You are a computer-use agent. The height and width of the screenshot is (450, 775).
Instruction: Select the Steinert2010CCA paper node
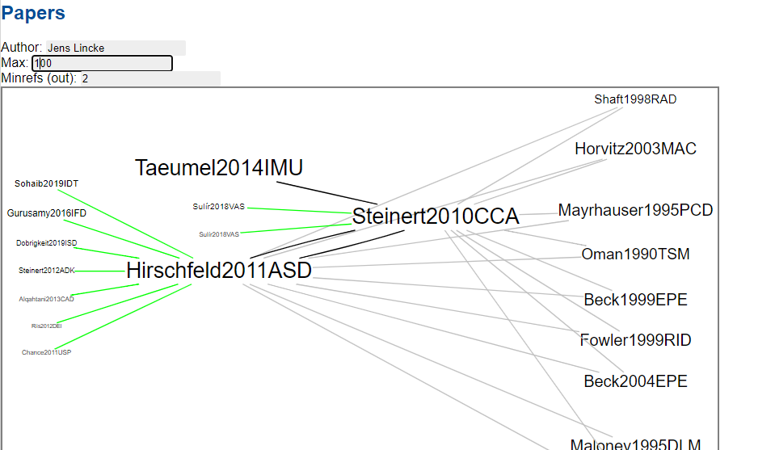click(x=436, y=217)
